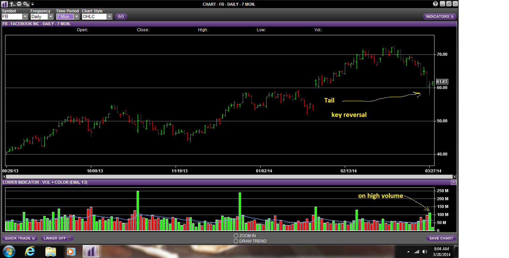Click the FB symbol input field
The width and height of the screenshot is (509, 258).
[x=12, y=16]
